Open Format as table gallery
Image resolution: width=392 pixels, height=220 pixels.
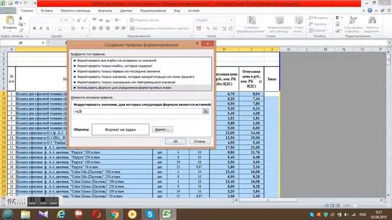pos(279,24)
